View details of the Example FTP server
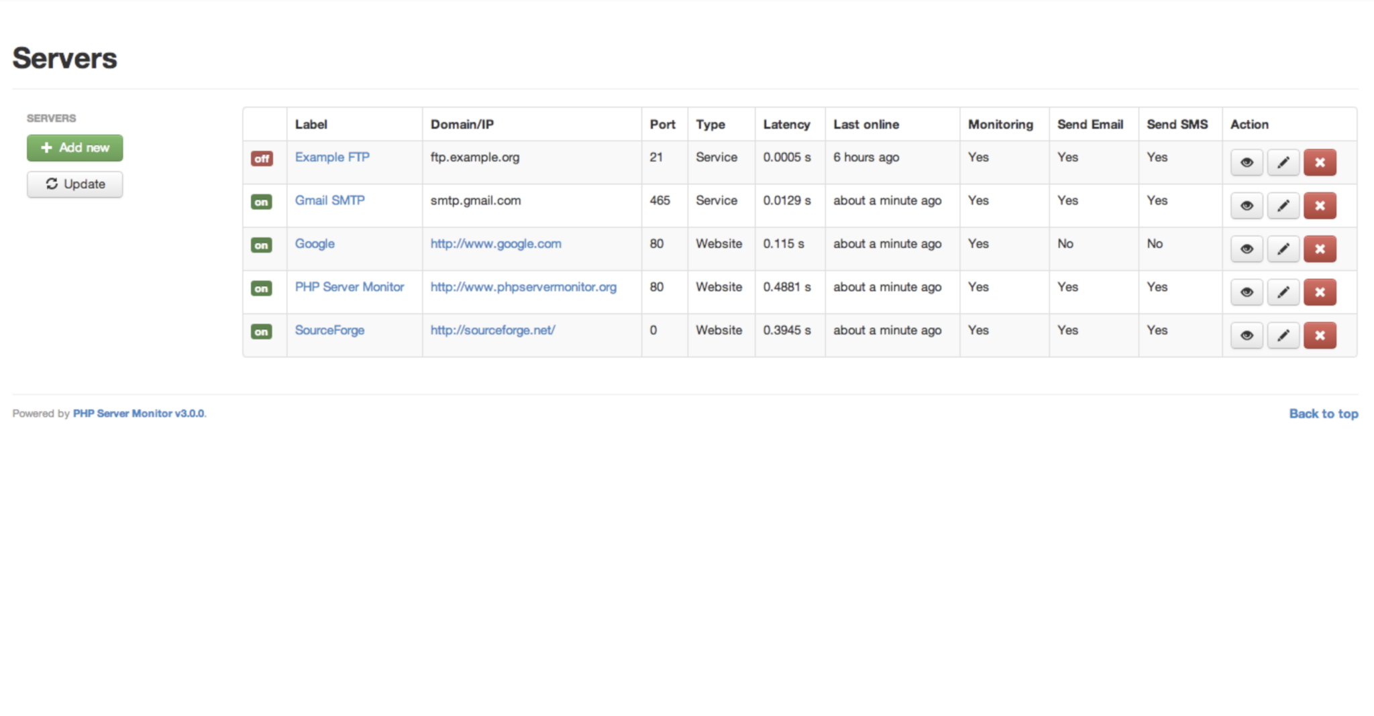The image size is (1374, 716). pyautogui.click(x=1246, y=162)
